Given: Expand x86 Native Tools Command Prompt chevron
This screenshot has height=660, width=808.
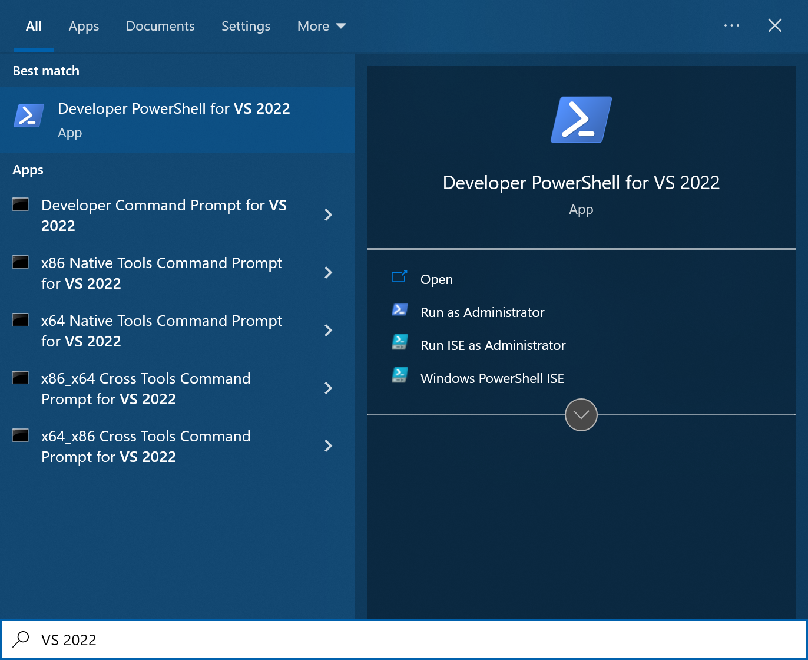Looking at the screenshot, I should [329, 273].
